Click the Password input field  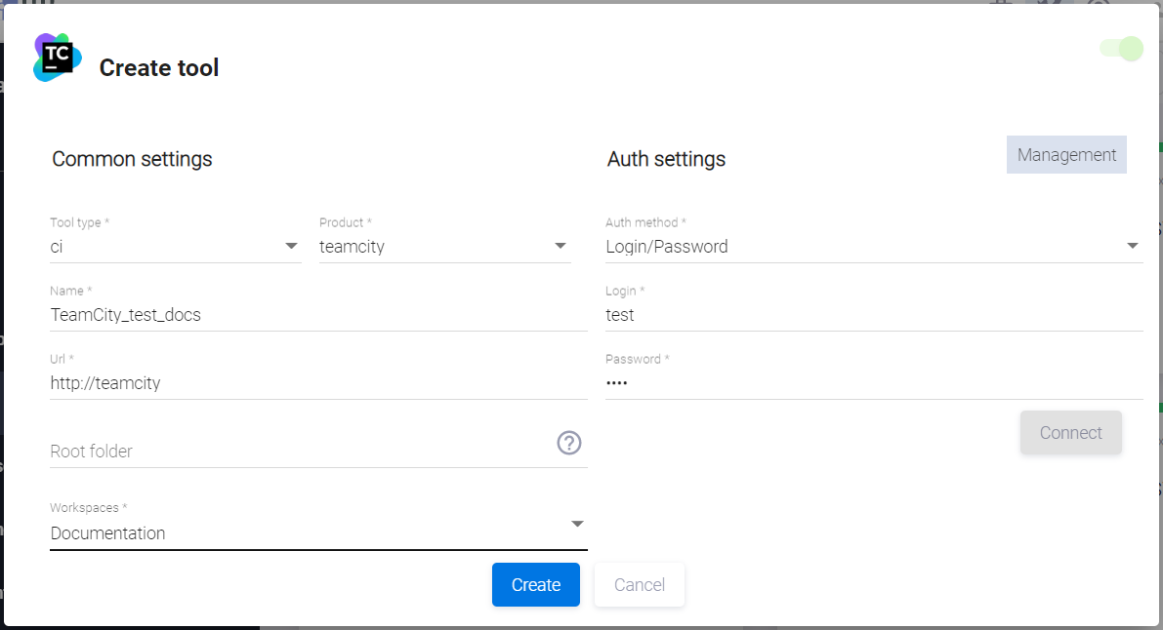click(x=873, y=383)
